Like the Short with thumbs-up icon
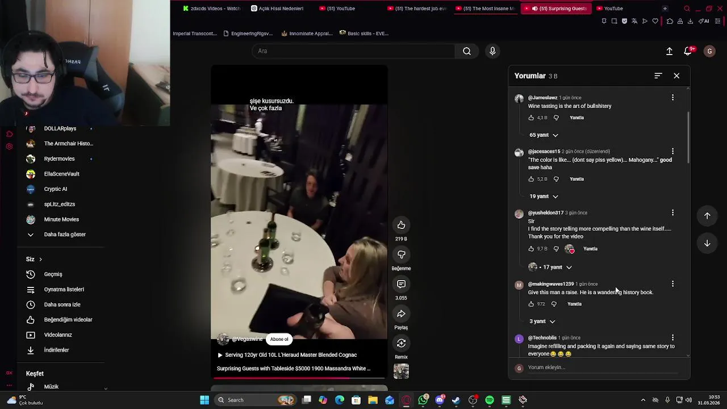Viewport: 727px width, 409px height. [x=401, y=225]
